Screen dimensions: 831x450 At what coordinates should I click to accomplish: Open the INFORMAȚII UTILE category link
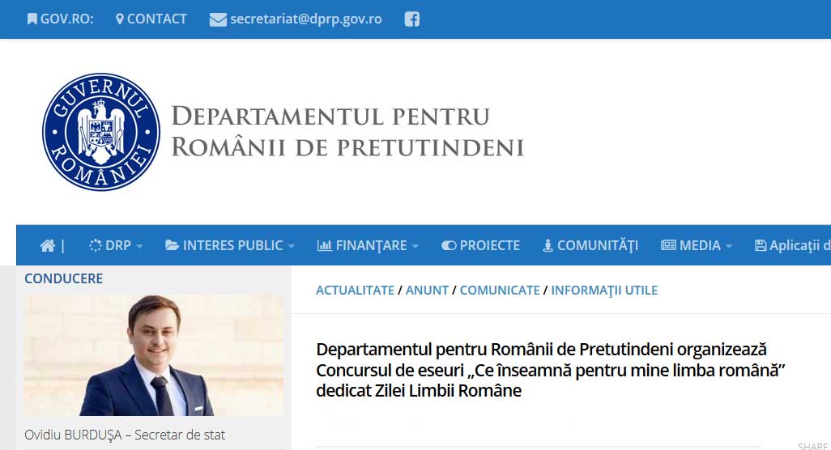point(604,290)
